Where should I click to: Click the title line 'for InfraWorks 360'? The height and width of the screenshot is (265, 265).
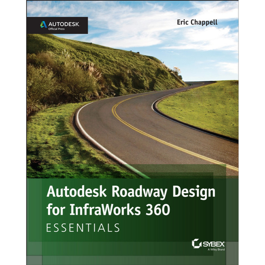point(108,209)
